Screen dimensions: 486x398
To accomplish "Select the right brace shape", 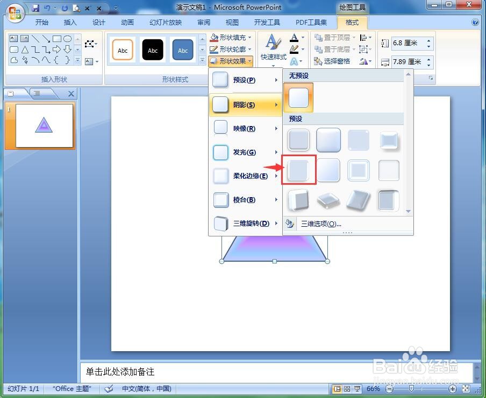I will click(x=67, y=60).
